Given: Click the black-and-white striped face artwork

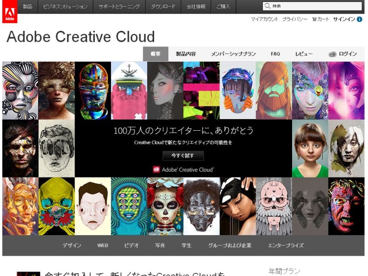Looking at the screenshot, I should (x=20, y=91).
